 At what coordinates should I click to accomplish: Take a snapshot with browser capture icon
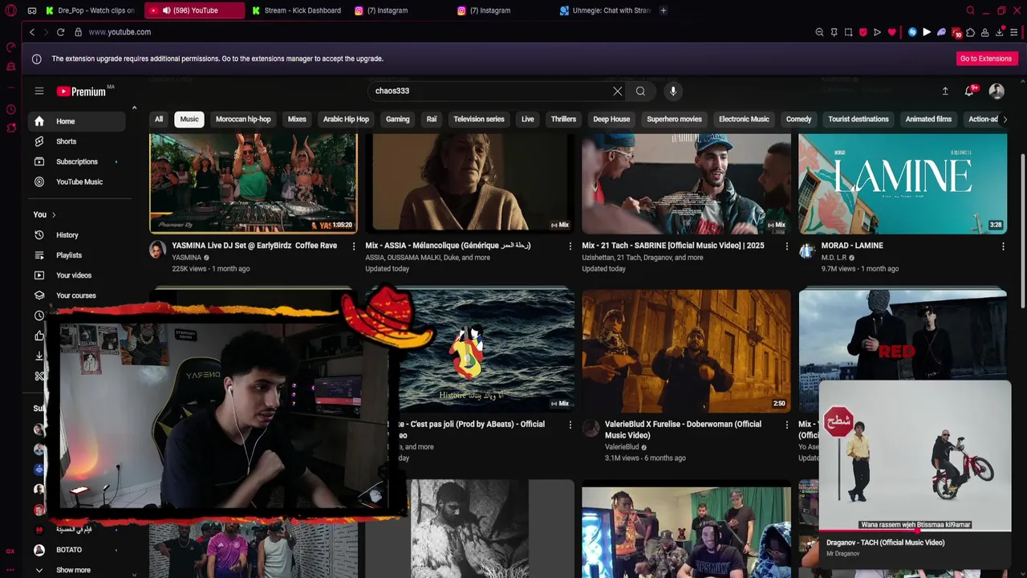pyautogui.click(x=848, y=32)
